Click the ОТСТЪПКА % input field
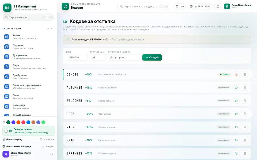257x160 pixels. click(98, 58)
